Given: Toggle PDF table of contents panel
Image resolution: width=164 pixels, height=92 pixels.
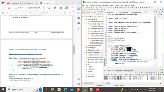Looking at the screenshot, I should 3,13.
